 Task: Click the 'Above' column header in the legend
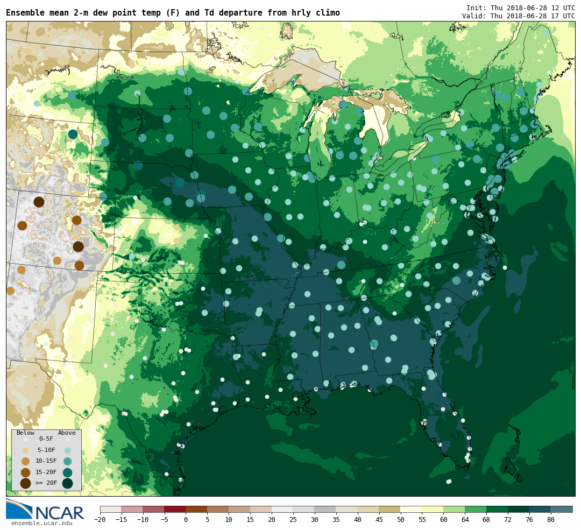pyautogui.click(x=67, y=433)
